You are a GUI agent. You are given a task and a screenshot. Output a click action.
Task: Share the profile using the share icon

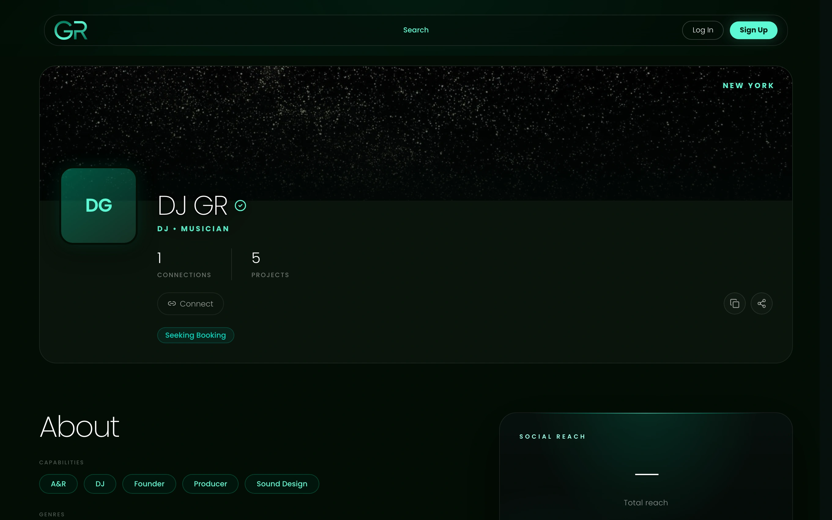coord(761,303)
